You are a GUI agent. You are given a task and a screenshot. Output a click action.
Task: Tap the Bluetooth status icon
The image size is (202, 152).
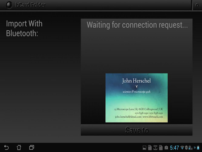click(x=186, y=147)
